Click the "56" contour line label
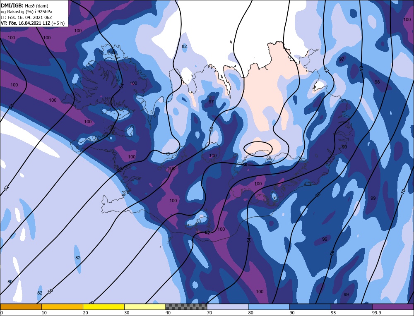 point(120,169)
